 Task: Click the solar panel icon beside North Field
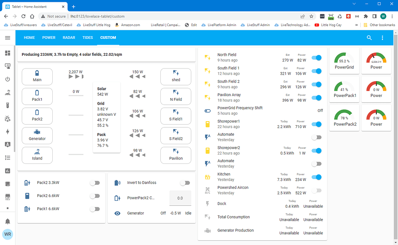[x=208, y=57]
